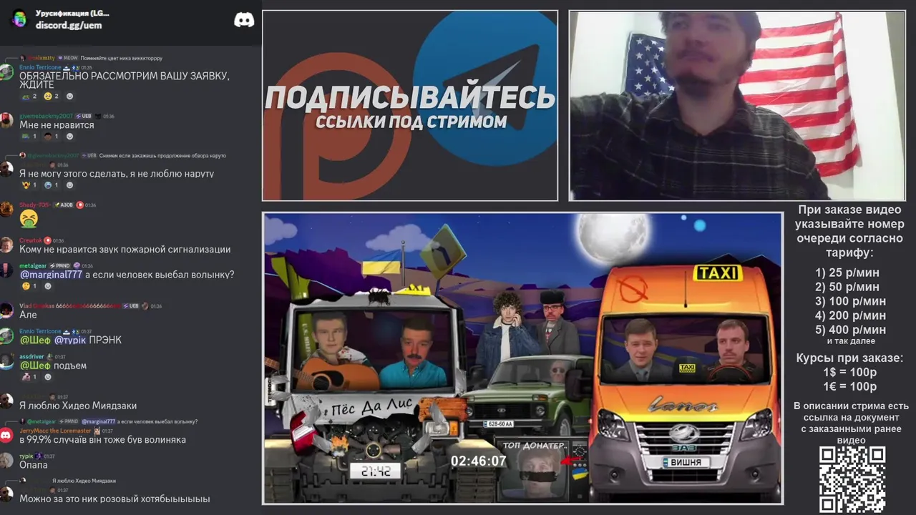Click the 21:42 clock on the truck
The image size is (916, 515).
[x=376, y=471]
